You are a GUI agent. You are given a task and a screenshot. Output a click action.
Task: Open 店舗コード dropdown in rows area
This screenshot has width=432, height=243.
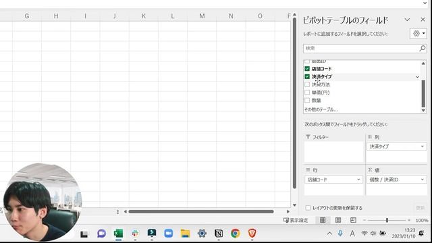click(358, 180)
